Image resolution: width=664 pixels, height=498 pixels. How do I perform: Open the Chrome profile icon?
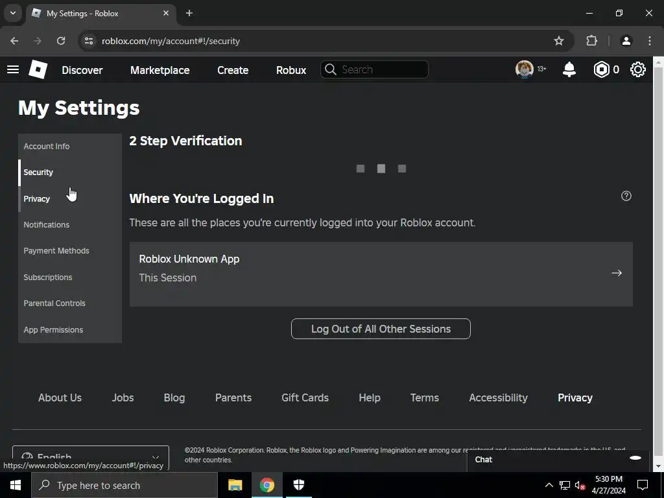pyautogui.click(x=626, y=41)
